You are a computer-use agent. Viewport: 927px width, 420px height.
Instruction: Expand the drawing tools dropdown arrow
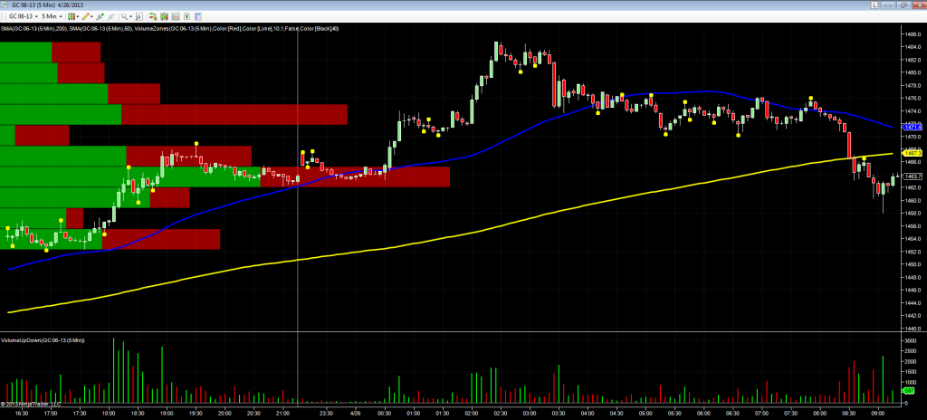[91, 16]
